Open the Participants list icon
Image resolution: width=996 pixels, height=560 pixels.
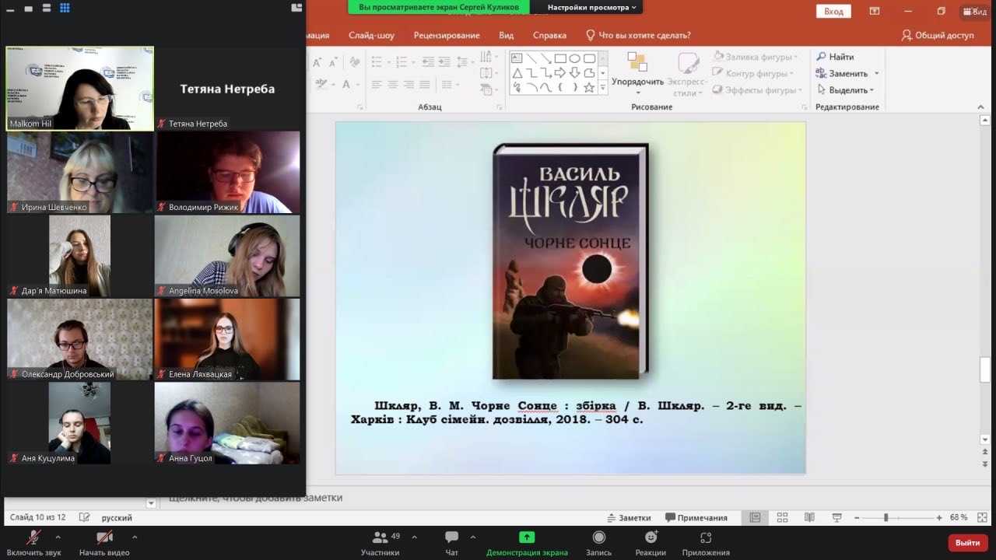point(380,538)
